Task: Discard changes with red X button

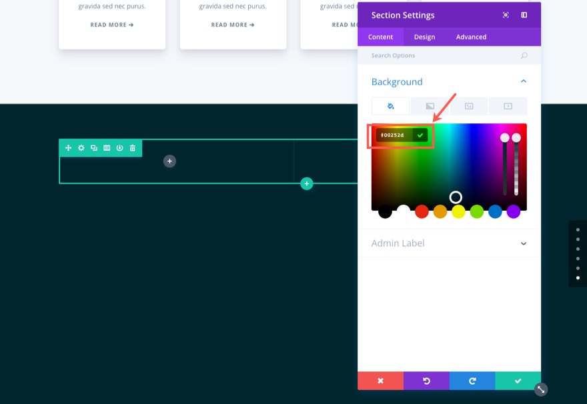Action: coord(380,381)
